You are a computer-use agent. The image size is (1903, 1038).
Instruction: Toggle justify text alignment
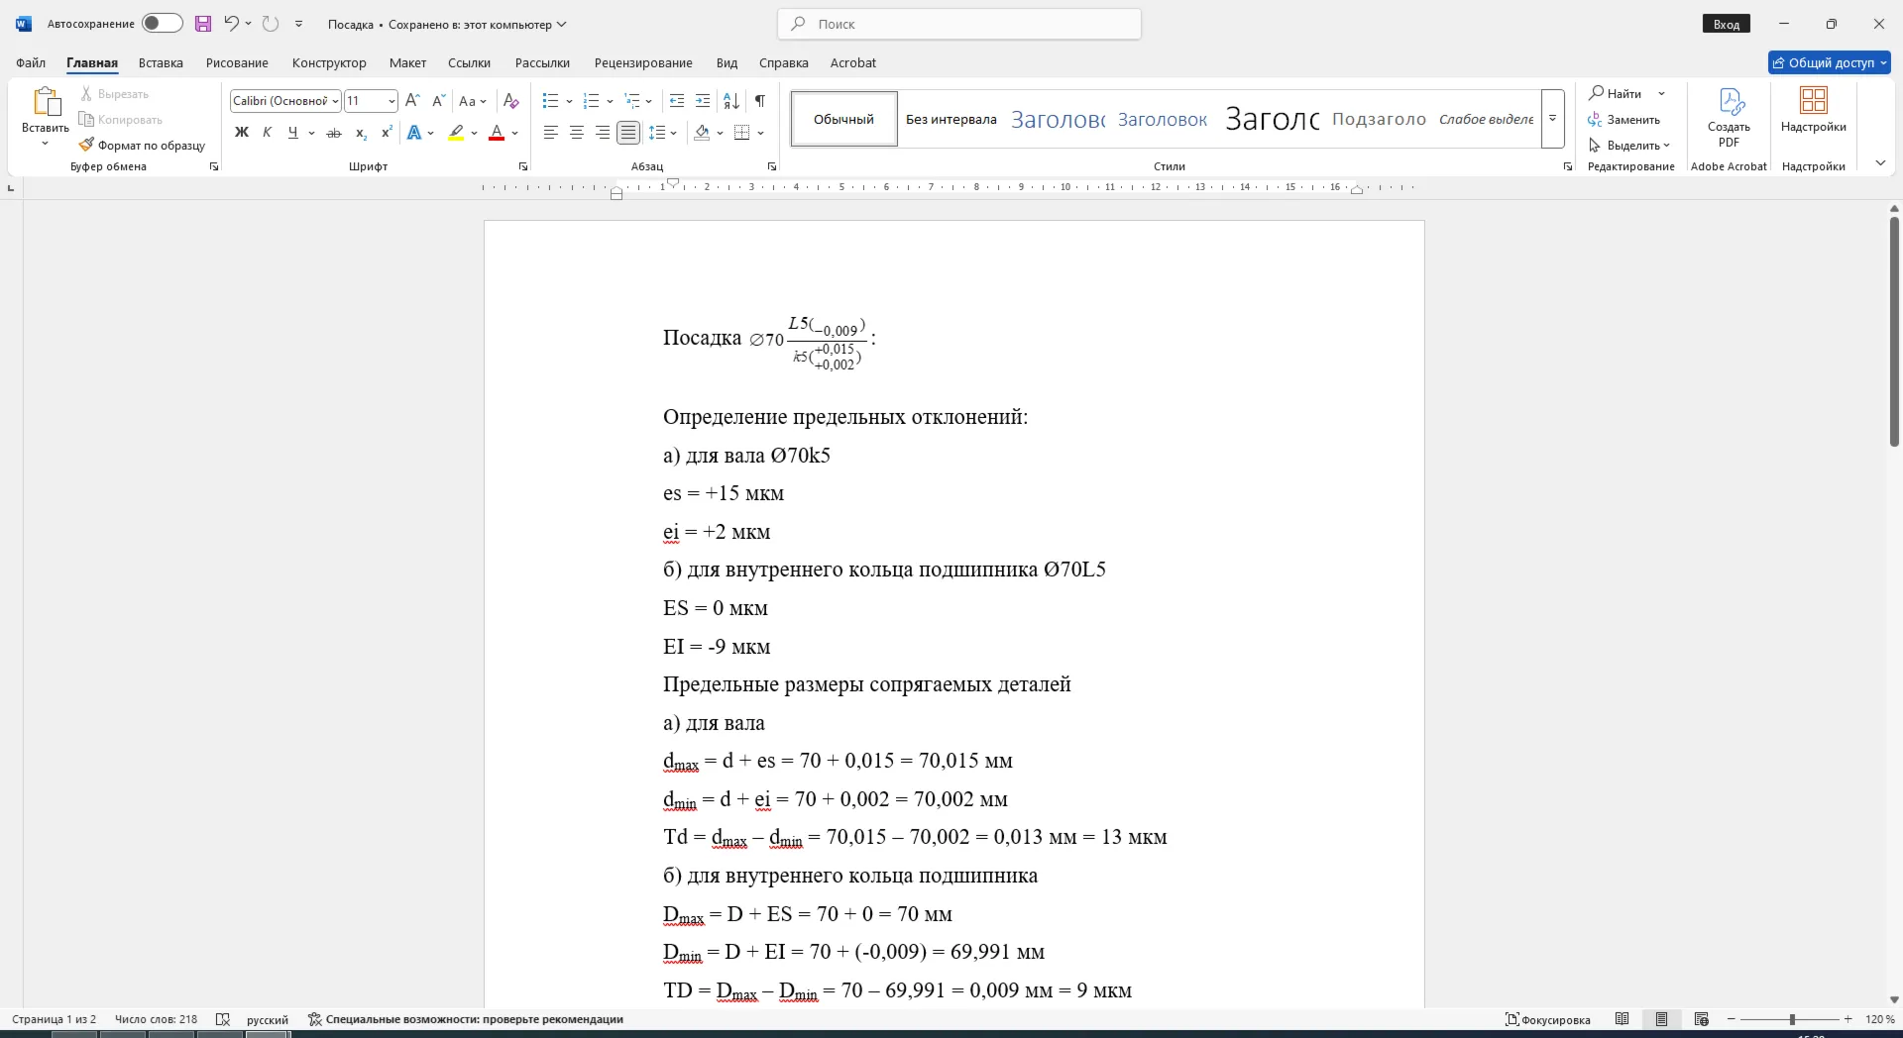(x=628, y=133)
